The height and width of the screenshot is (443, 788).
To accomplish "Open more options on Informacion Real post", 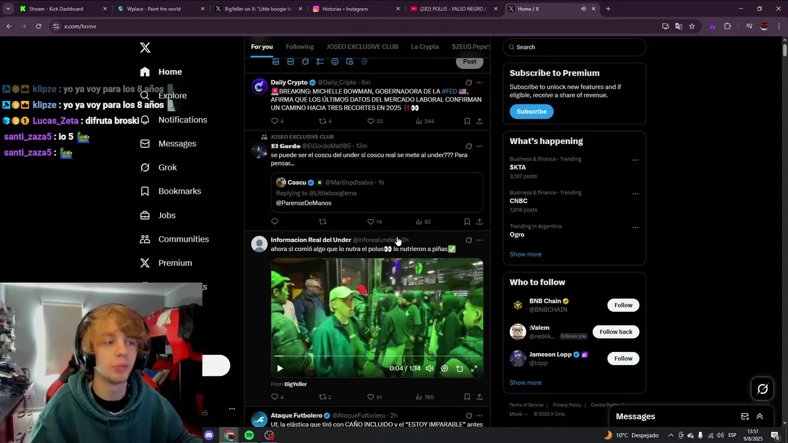I will click(480, 240).
